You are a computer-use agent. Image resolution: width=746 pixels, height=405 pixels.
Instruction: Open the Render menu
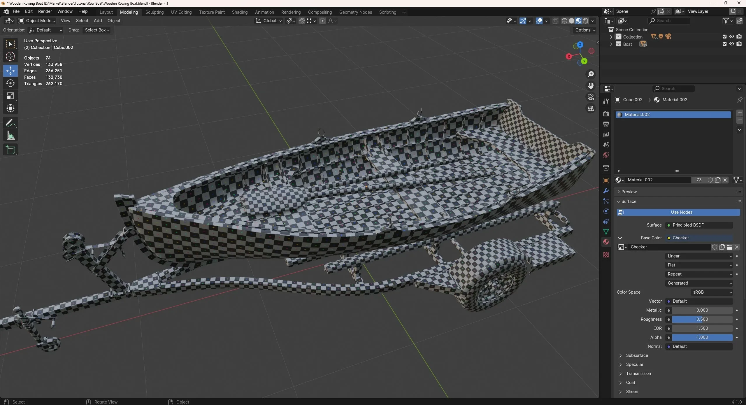tap(45, 11)
